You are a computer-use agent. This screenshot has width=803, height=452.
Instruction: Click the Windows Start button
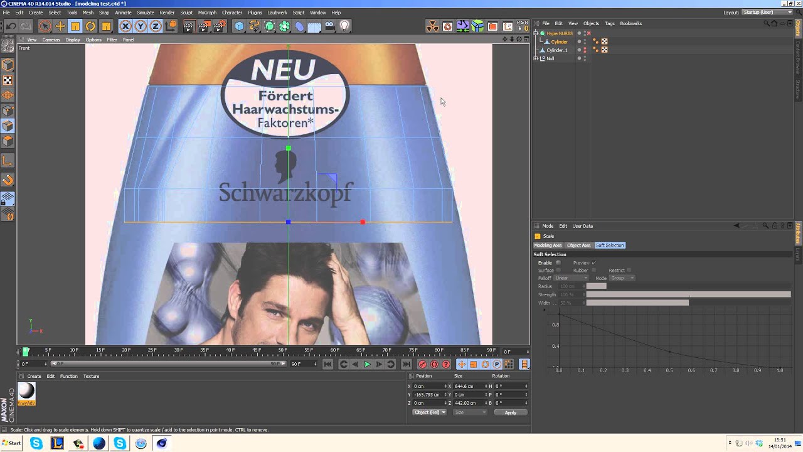point(11,443)
